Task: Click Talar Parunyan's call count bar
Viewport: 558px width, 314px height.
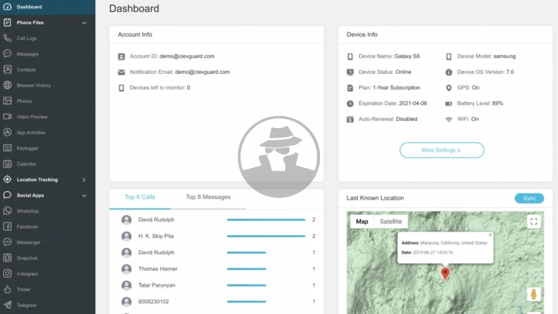Action: pyautogui.click(x=246, y=285)
